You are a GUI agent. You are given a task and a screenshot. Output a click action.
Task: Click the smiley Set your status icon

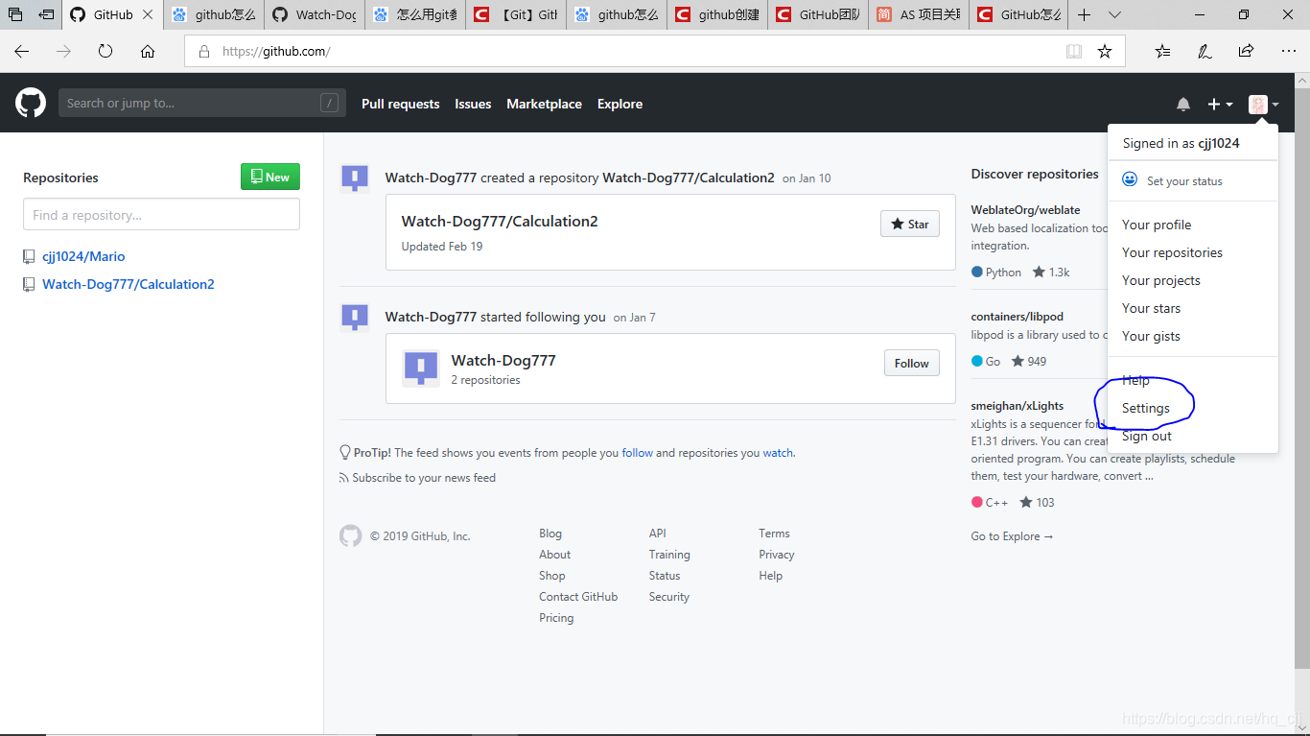point(1130,180)
